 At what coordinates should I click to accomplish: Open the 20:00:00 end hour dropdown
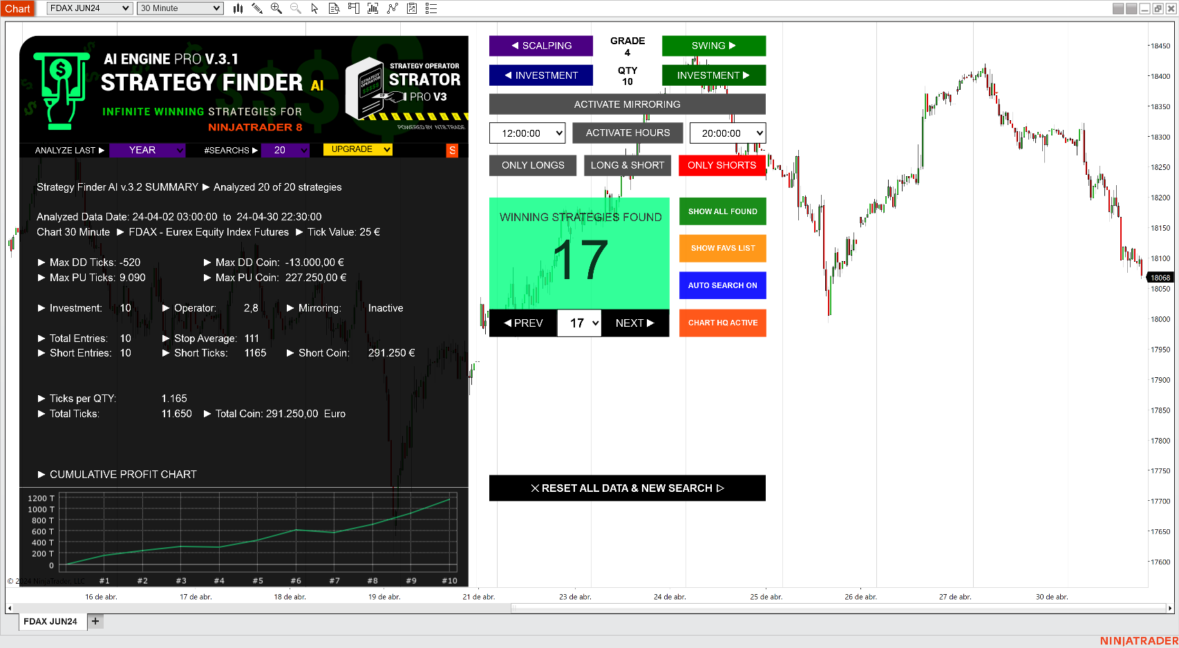728,133
